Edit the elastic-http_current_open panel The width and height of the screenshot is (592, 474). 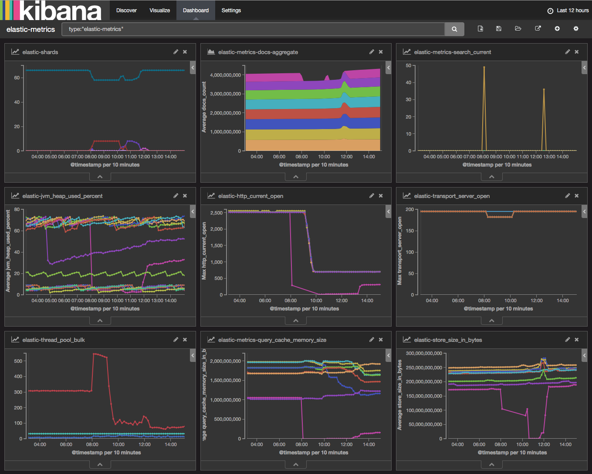(372, 196)
